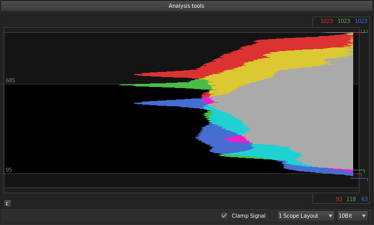The image size is (374, 225).
Task: Click the green minimum value 118
Action: click(351, 199)
